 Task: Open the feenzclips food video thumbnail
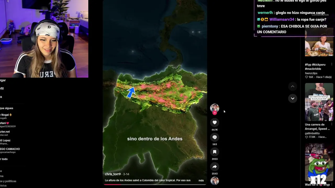319,42
